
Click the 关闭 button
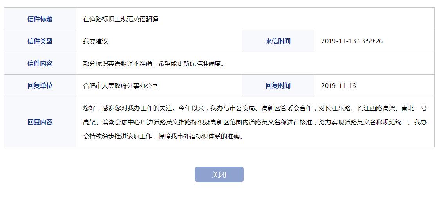click(219, 174)
